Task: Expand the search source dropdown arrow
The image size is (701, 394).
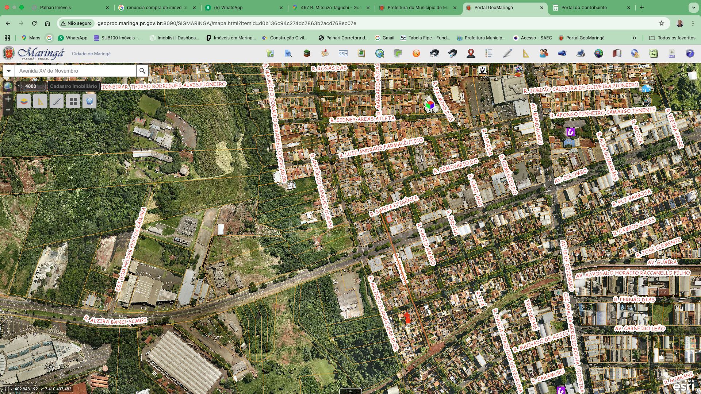Action: (x=9, y=71)
